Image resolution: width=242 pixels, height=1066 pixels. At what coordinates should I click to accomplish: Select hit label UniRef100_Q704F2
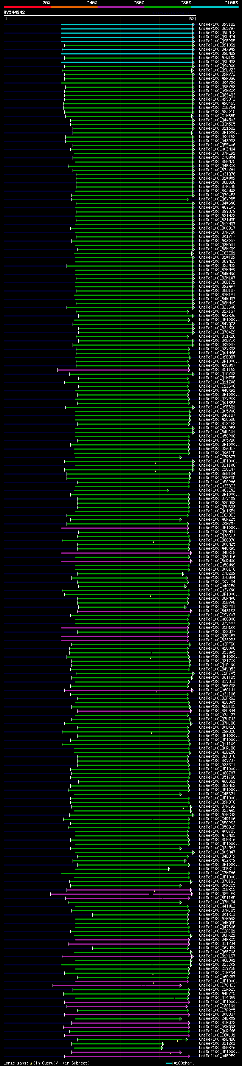pos(217,195)
